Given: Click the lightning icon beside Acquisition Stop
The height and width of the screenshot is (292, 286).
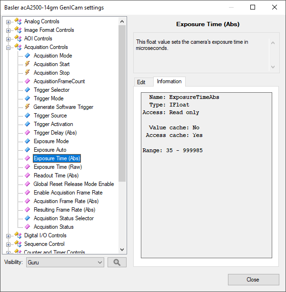Looking at the screenshot, I should point(28,73).
